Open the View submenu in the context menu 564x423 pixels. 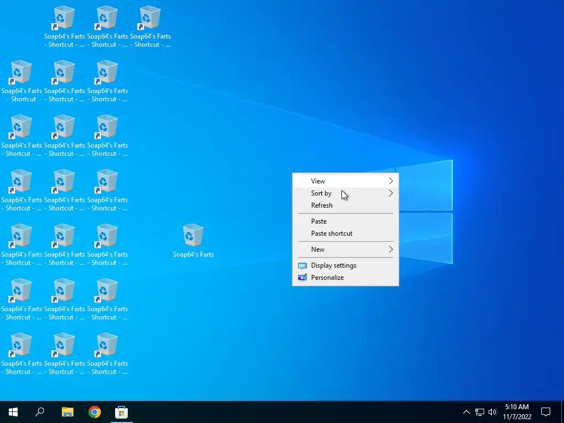point(345,181)
